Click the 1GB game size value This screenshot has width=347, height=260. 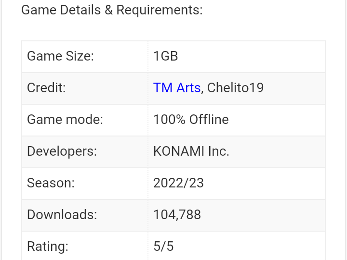tap(166, 56)
